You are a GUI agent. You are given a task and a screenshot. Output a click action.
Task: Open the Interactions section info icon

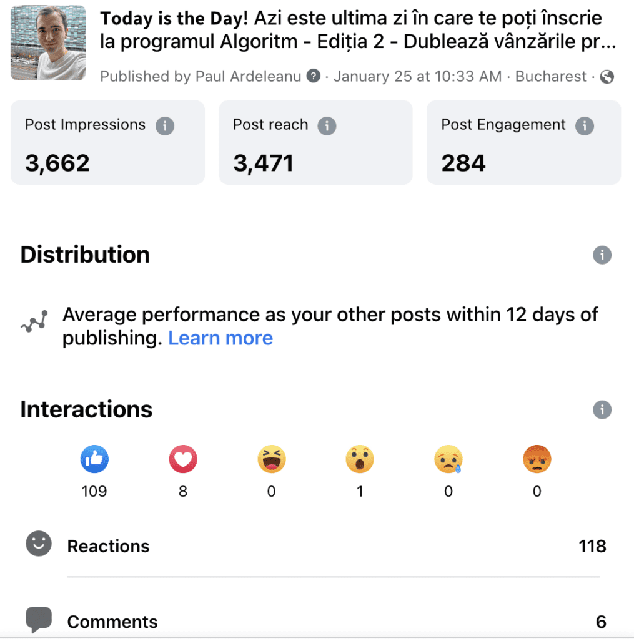pyautogui.click(x=602, y=409)
